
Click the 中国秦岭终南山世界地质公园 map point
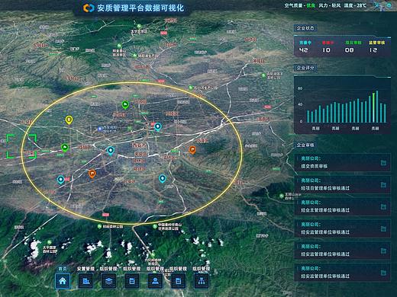155,226
